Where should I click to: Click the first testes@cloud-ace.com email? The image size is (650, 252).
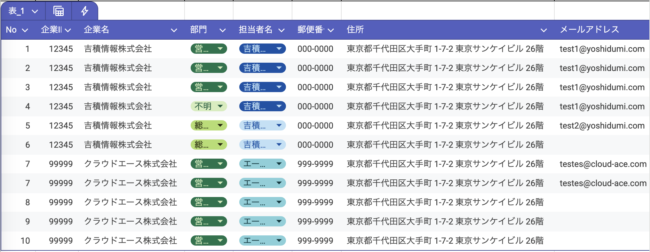click(603, 164)
